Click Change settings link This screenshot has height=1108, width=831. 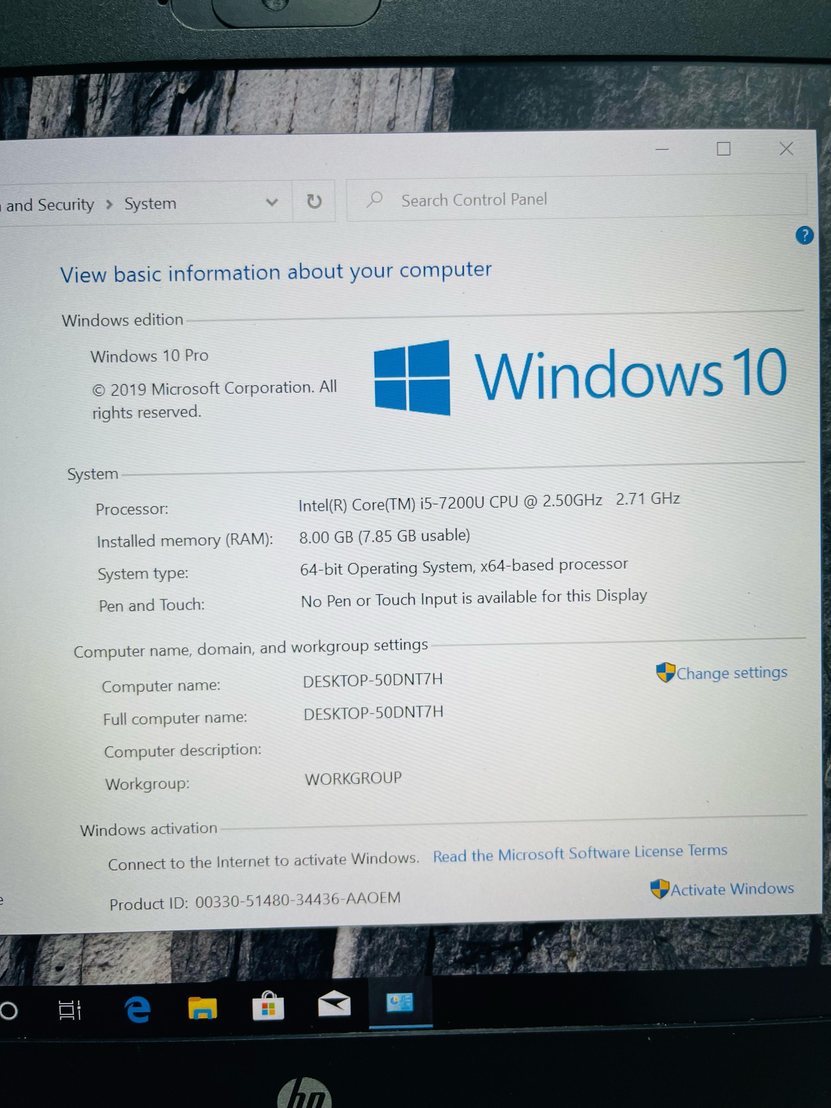731,673
